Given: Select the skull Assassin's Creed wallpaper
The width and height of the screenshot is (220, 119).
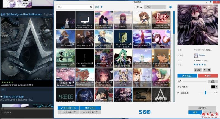Looking at the screenshot, I should coord(161,94).
